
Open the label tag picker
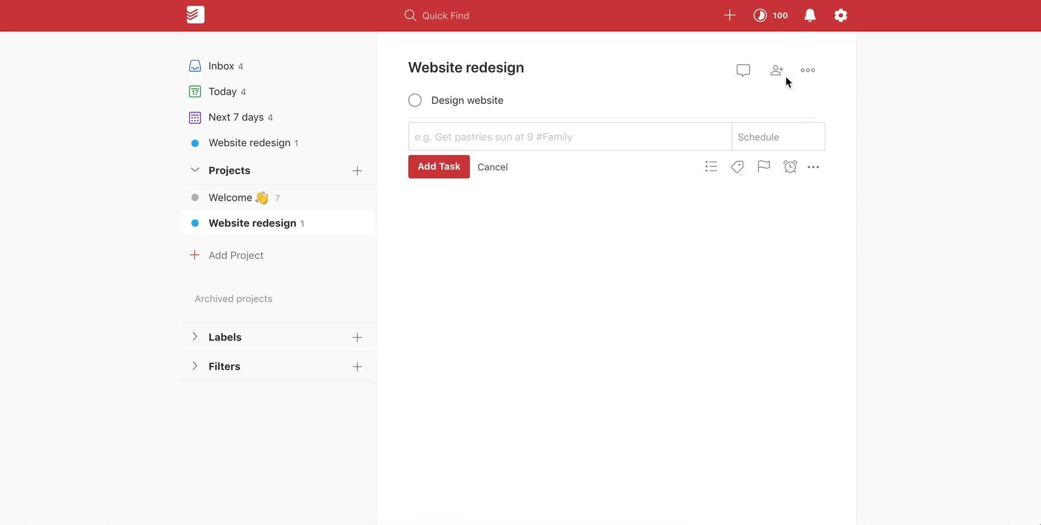(737, 167)
